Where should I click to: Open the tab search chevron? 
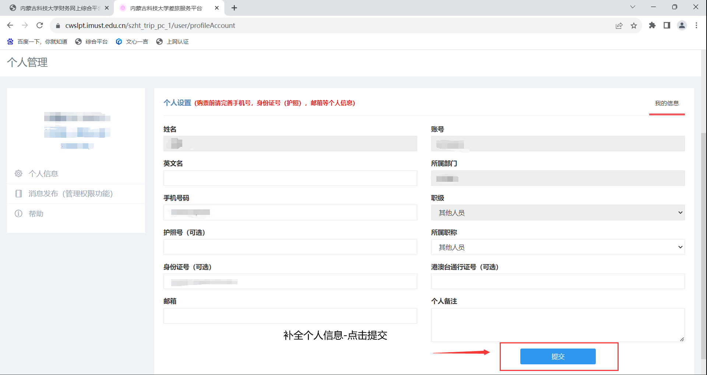(x=633, y=7)
